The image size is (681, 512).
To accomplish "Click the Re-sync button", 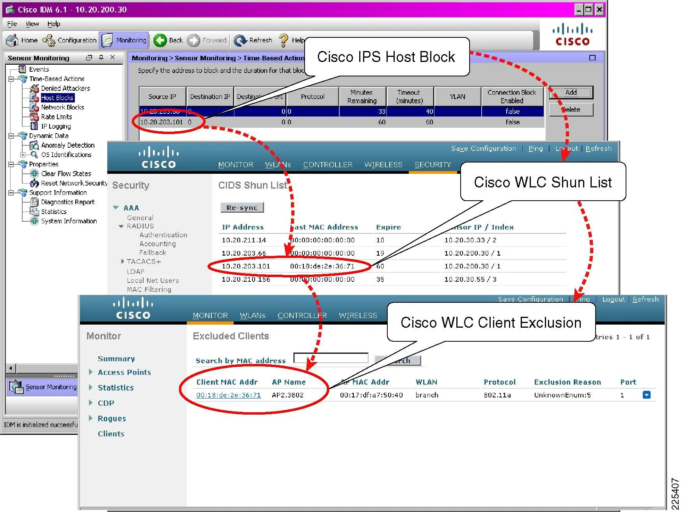I will [x=242, y=208].
